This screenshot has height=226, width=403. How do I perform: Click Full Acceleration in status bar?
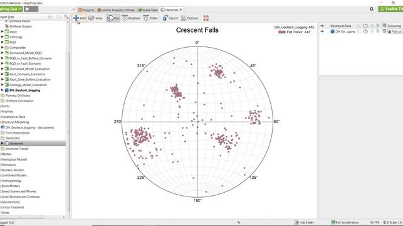345,222
